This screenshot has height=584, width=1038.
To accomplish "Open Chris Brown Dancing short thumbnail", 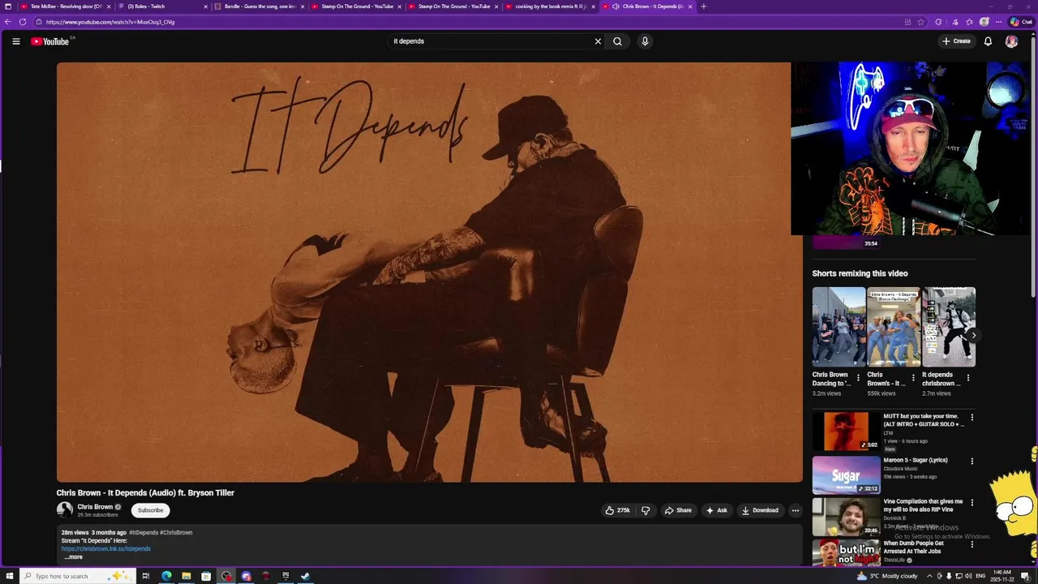I will click(x=839, y=327).
